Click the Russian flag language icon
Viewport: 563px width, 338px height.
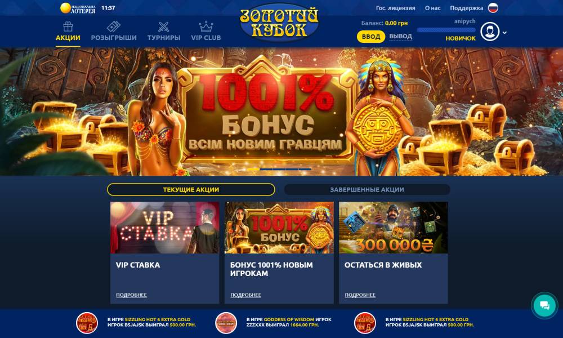point(493,7)
